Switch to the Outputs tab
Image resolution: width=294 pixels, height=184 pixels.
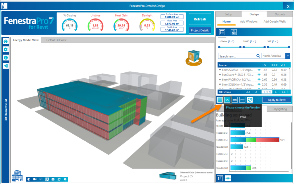(280, 14)
